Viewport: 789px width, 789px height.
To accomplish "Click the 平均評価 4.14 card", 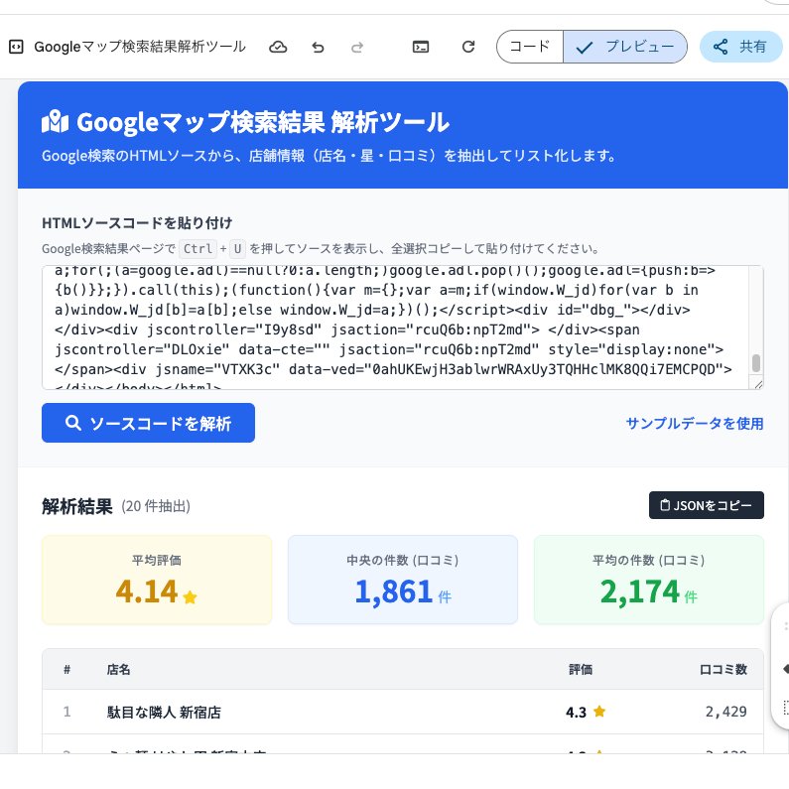I will [x=157, y=580].
